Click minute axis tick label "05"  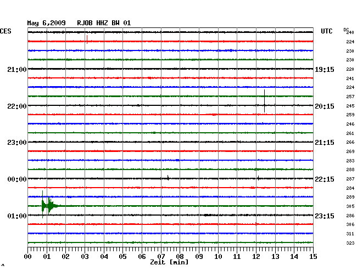(122, 257)
